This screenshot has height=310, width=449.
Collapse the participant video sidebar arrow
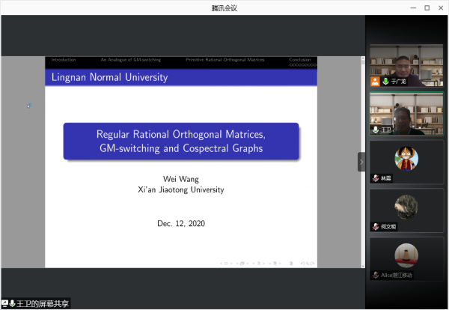(x=361, y=161)
